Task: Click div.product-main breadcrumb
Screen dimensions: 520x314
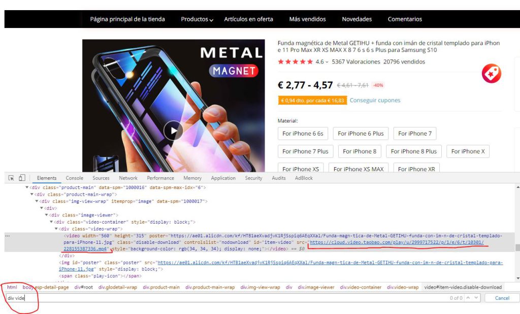Action: pyautogui.click(x=161, y=287)
